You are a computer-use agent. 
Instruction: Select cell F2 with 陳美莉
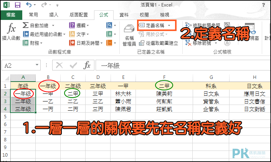click(164, 94)
